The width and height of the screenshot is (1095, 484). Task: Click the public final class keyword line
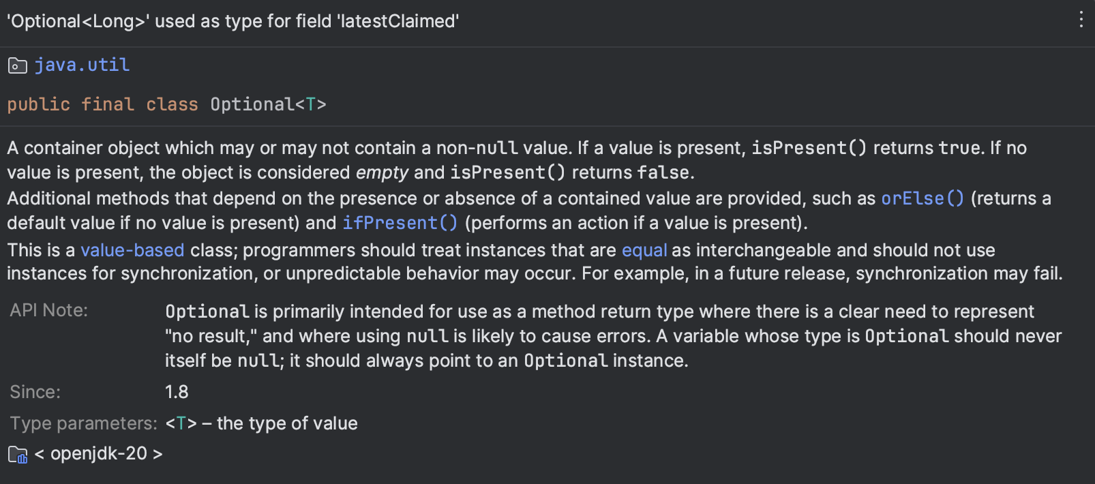pyautogui.click(x=102, y=104)
